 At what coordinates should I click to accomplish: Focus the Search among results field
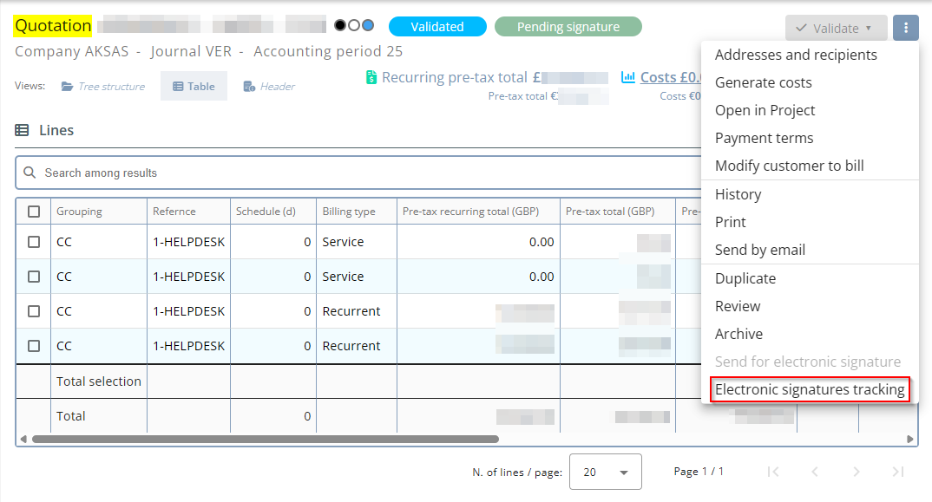pos(364,173)
